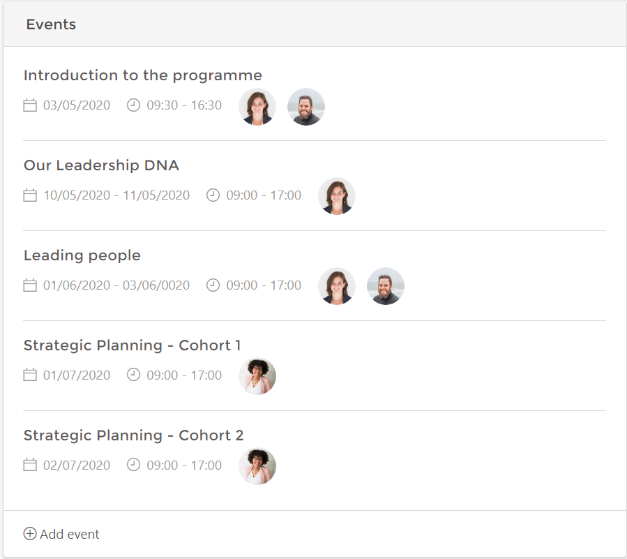627x559 pixels.
Task: Click calendar icon beside 10/05/2020 - 11/05/2020
Action: point(30,195)
